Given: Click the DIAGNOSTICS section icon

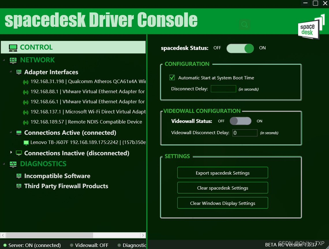Looking at the screenshot, I should point(13,164).
